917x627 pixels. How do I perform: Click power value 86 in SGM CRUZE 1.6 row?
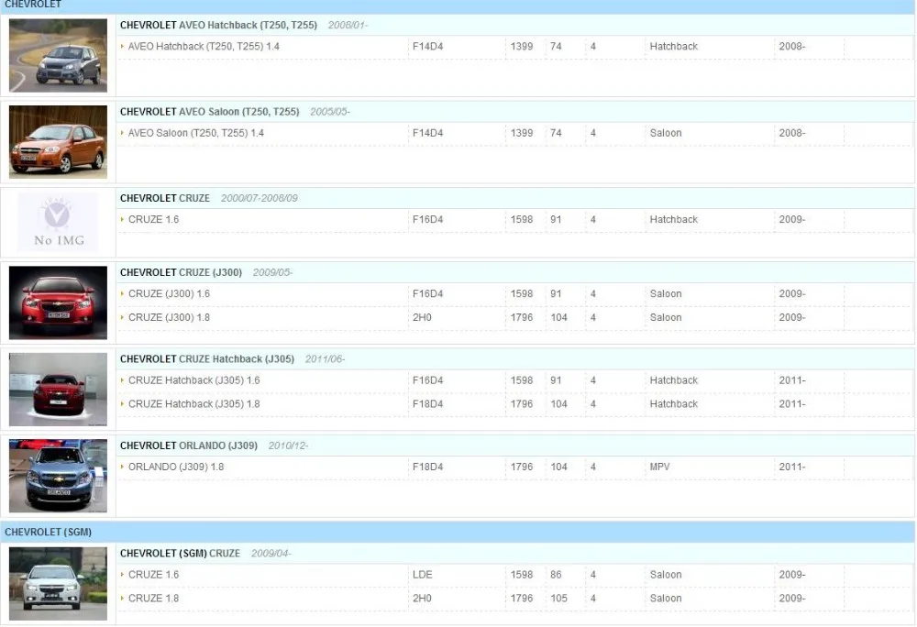pos(556,575)
